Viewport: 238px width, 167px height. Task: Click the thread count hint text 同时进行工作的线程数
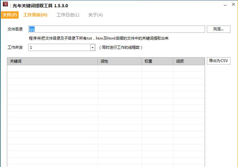pos(121,48)
